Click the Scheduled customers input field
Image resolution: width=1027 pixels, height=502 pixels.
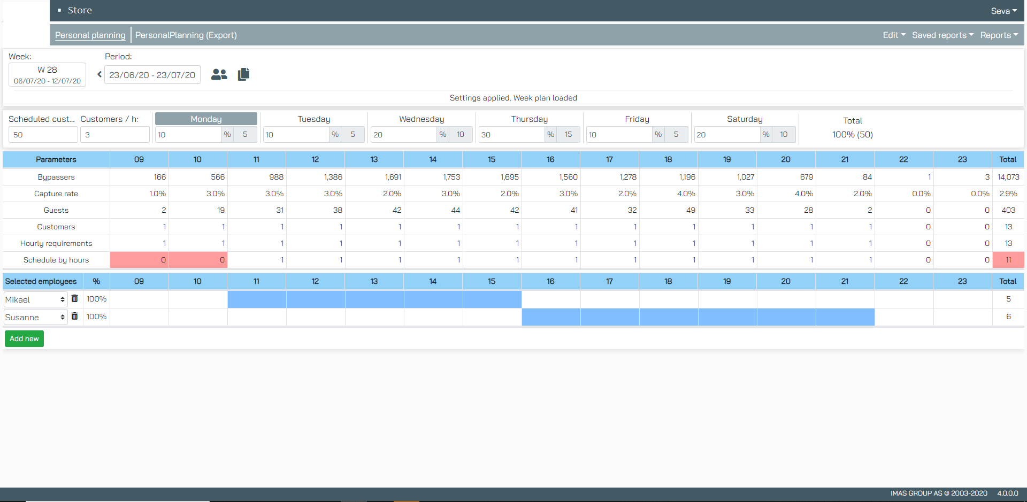pyautogui.click(x=43, y=135)
